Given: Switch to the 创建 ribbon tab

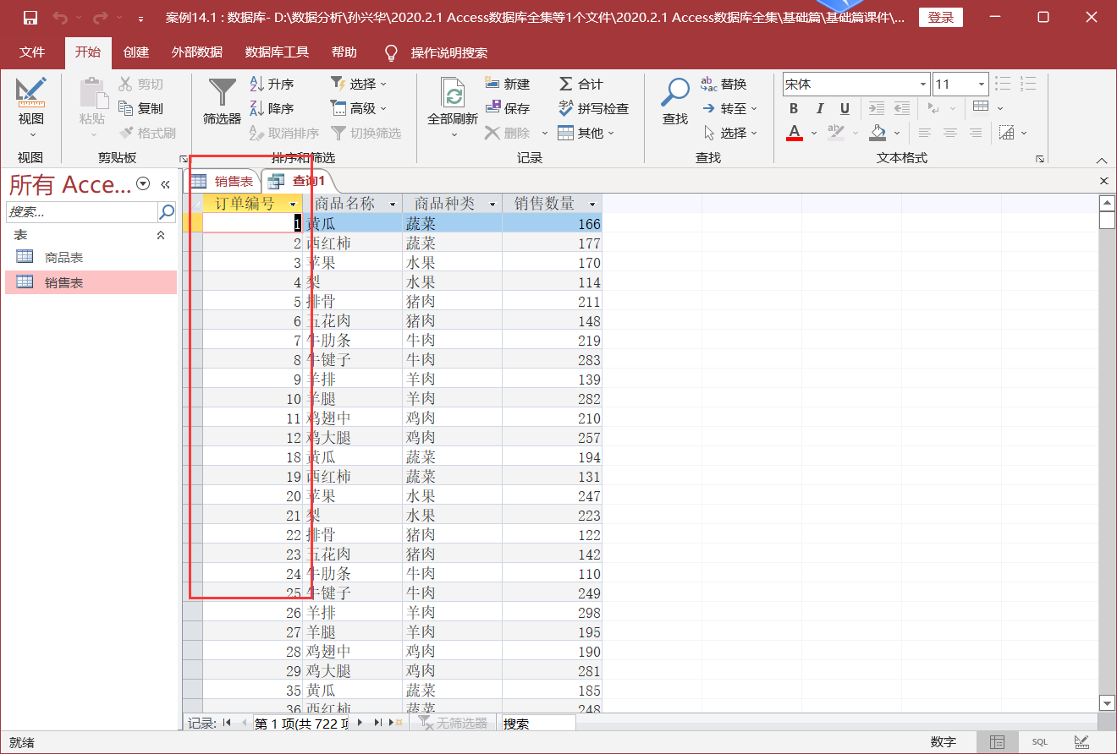Looking at the screenshot, I should pos(135,52).
